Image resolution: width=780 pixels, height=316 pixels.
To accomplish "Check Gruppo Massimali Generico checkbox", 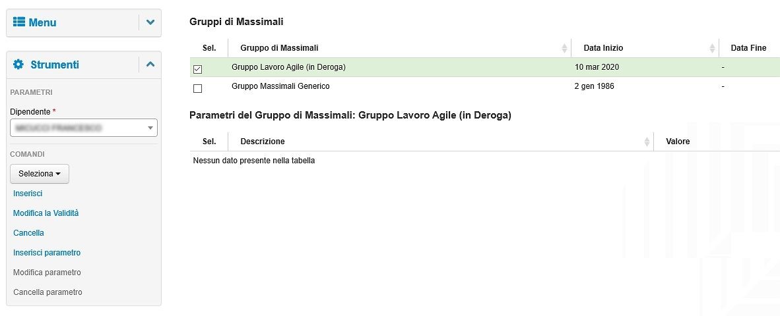I will point(197,89).
